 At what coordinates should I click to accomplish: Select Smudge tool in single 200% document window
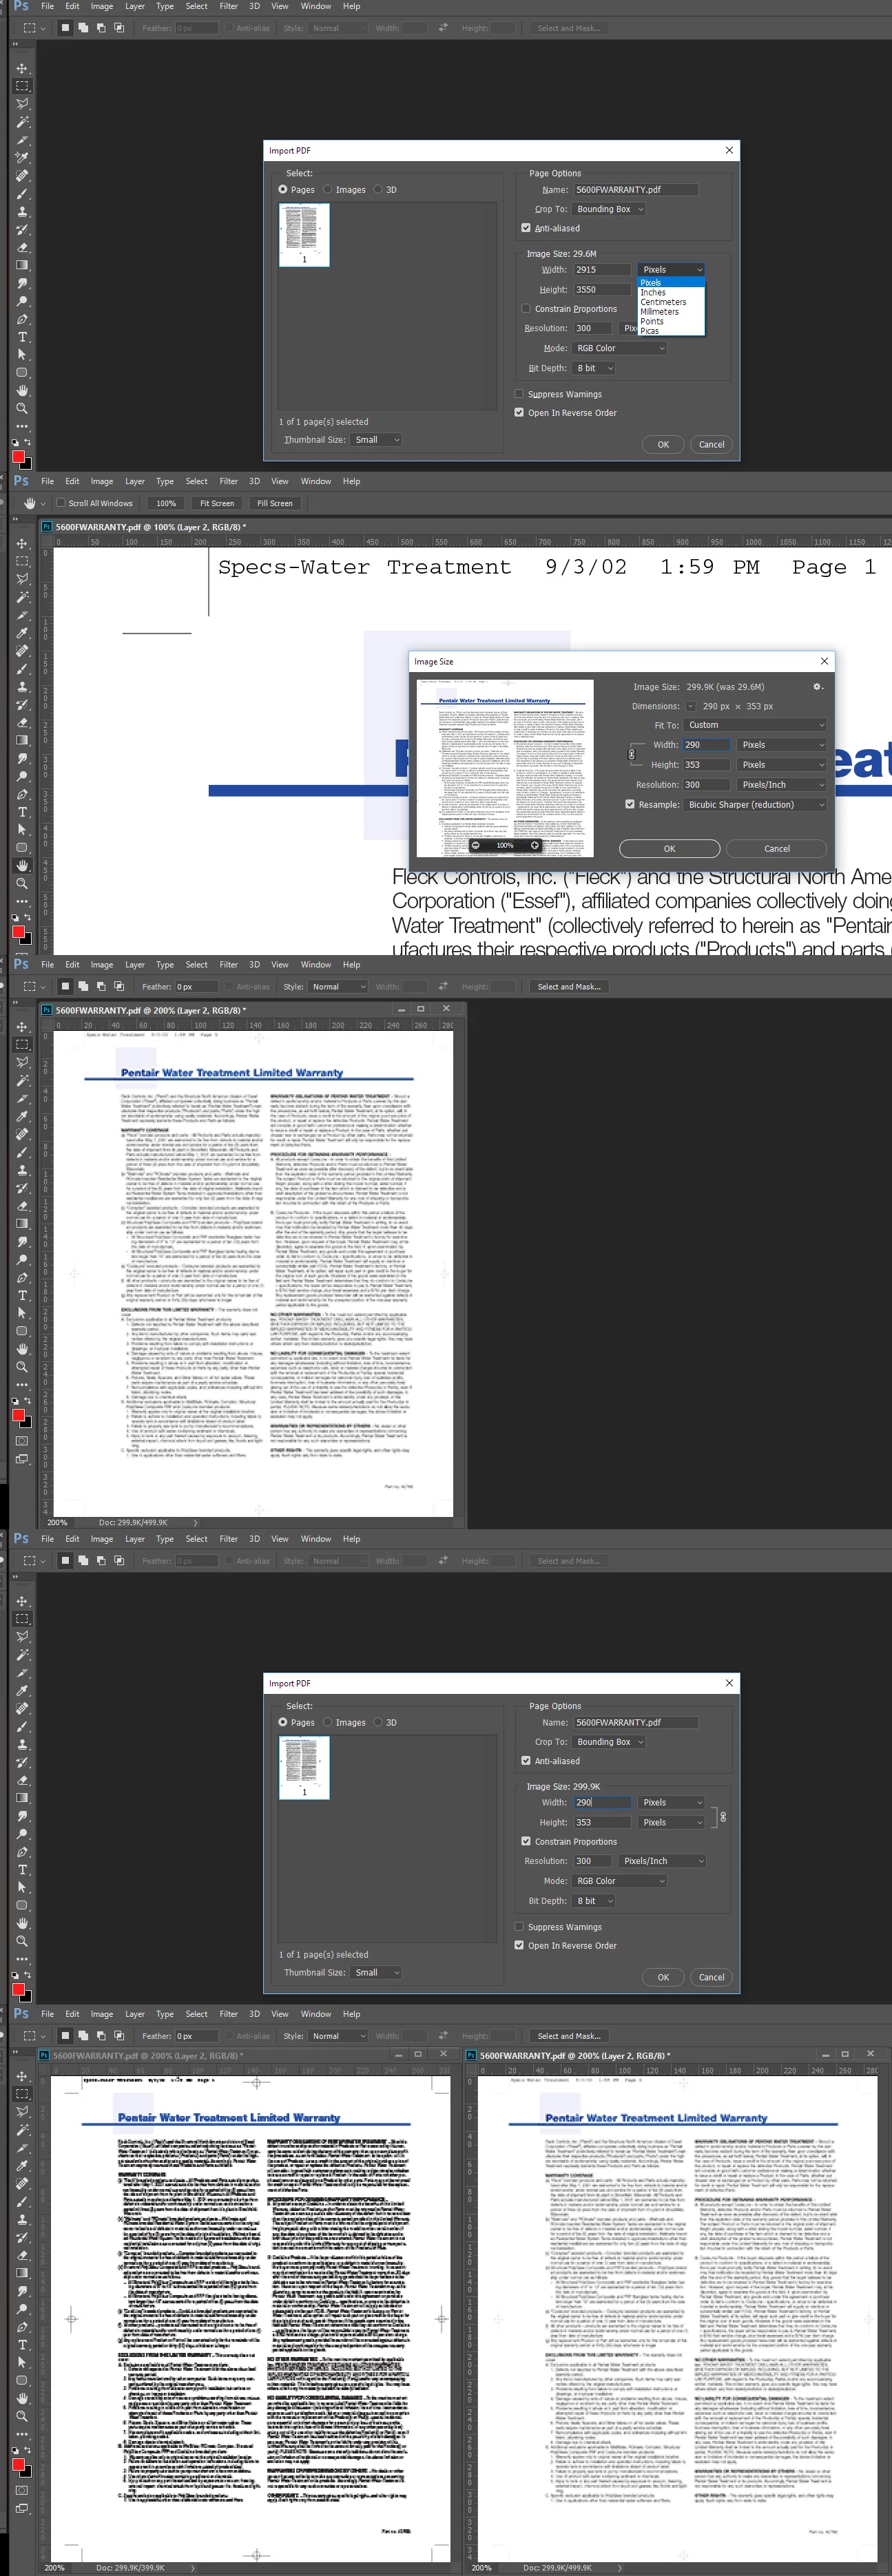click(22, 1241)
